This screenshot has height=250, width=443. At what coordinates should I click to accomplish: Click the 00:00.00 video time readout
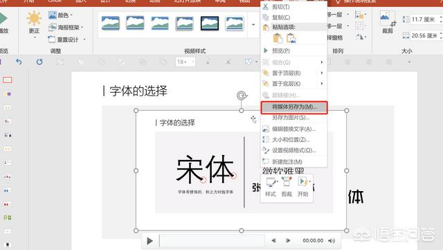pos(313,241)
